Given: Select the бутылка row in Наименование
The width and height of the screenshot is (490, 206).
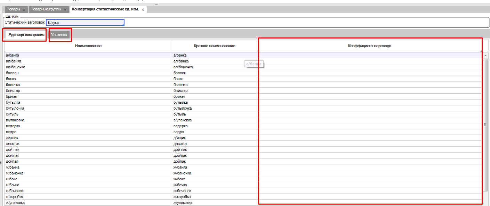Looking at the screenshot, I should tap(13, 103).
